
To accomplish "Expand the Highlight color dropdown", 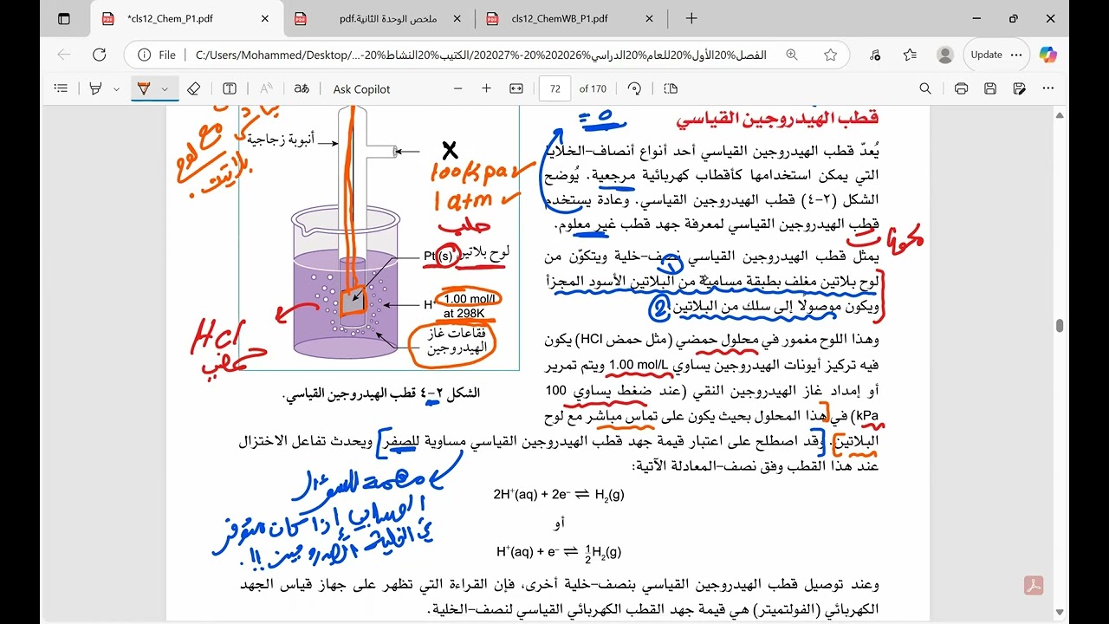I will pos(116,88).
